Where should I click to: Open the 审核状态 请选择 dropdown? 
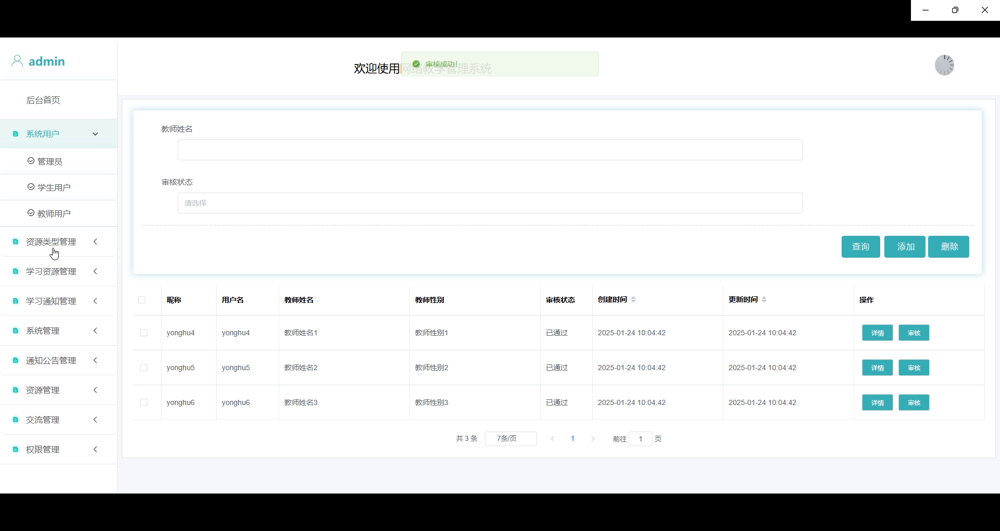(490, 203)
